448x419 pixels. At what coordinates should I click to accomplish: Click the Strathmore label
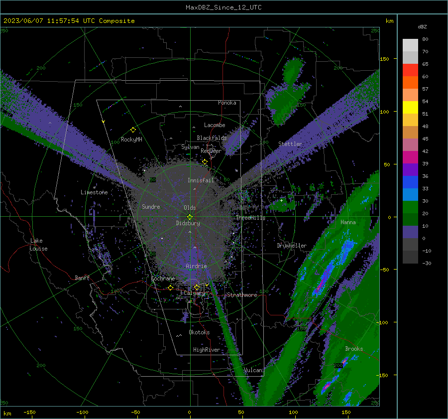point(242,295)
